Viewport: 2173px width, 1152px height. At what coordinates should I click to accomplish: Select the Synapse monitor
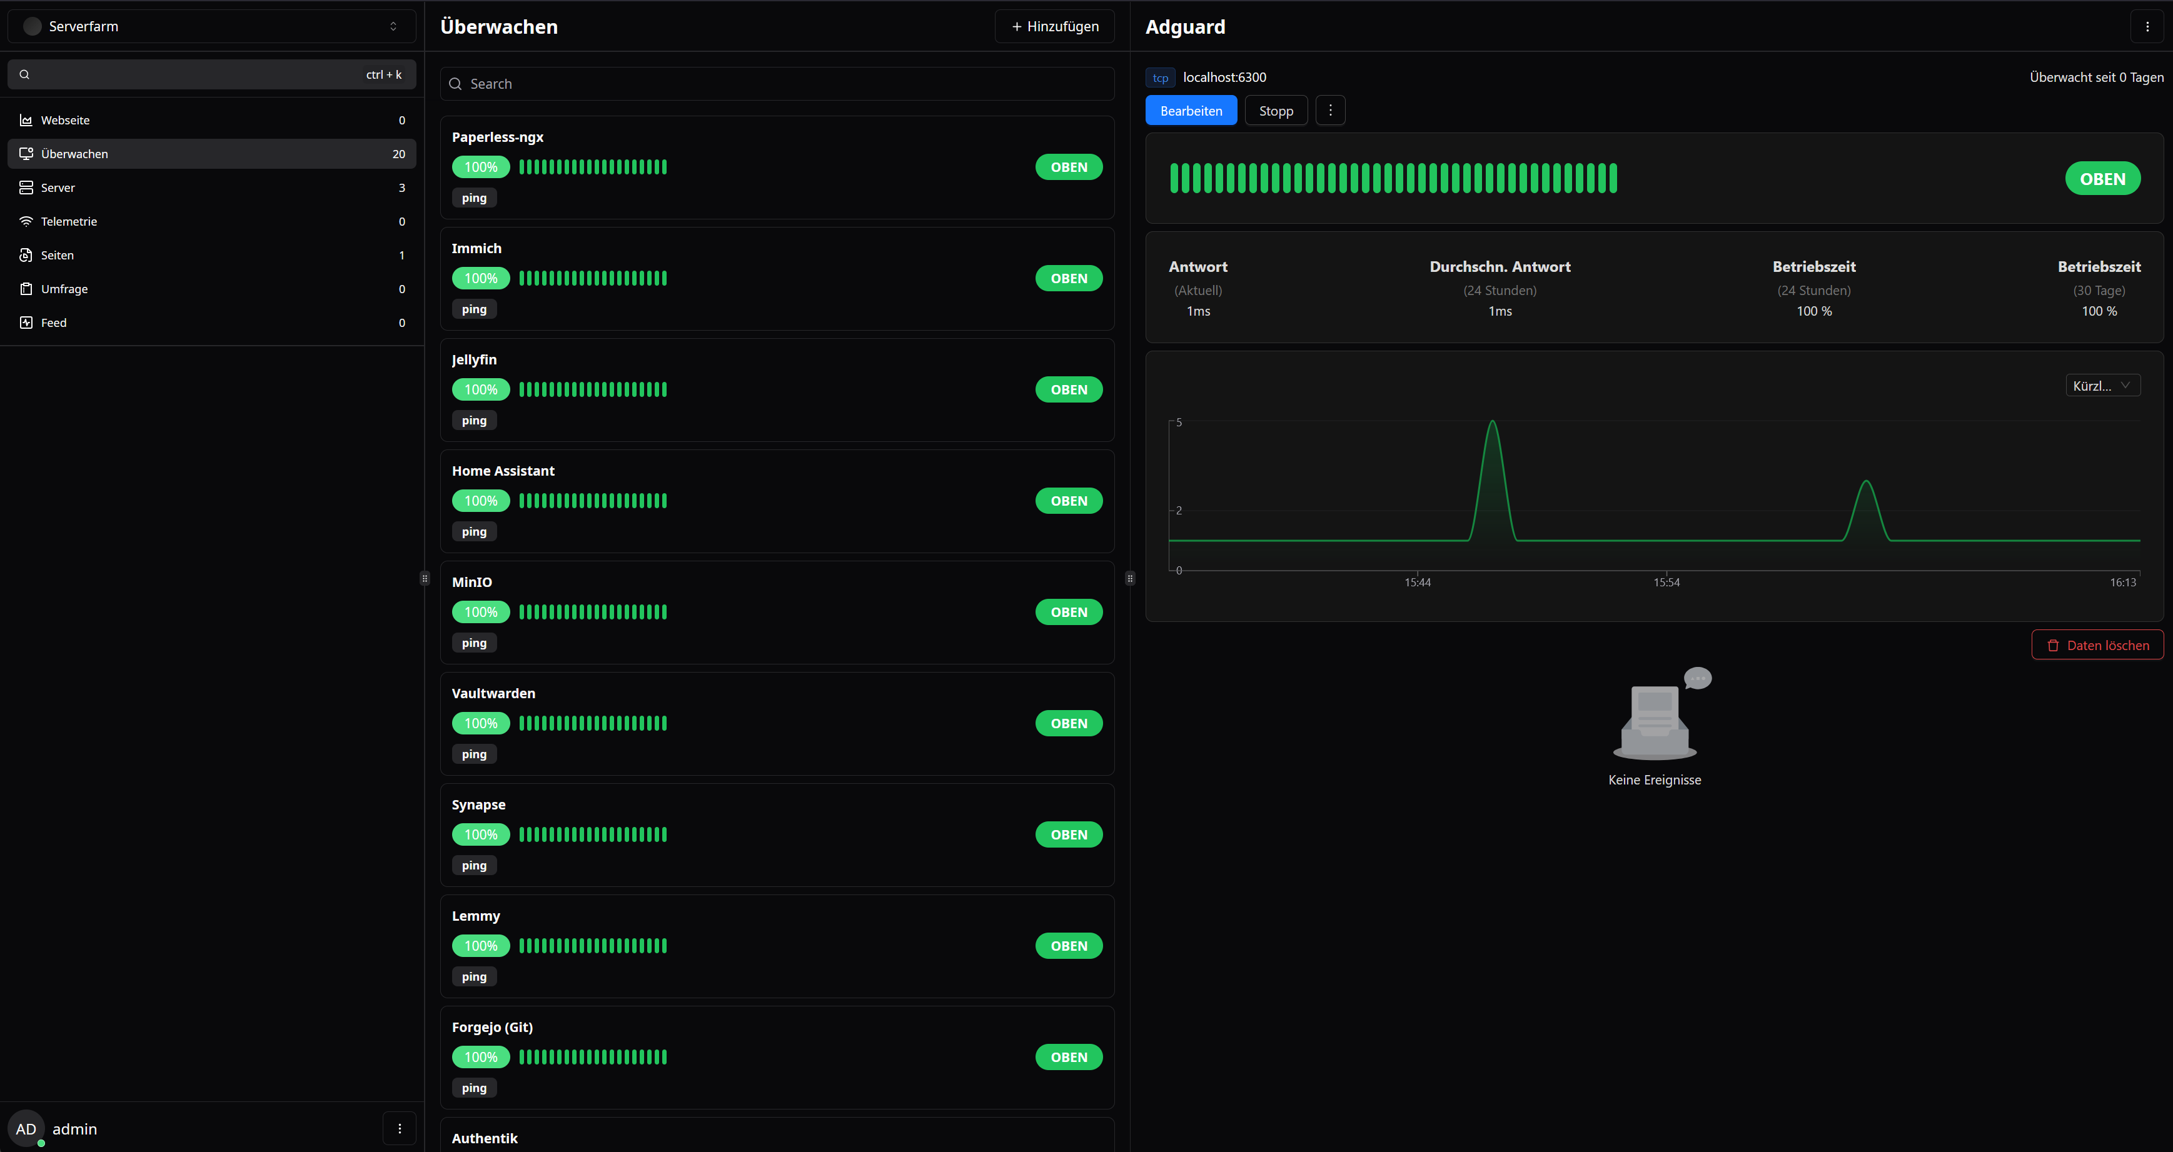[x=777, y=835]
